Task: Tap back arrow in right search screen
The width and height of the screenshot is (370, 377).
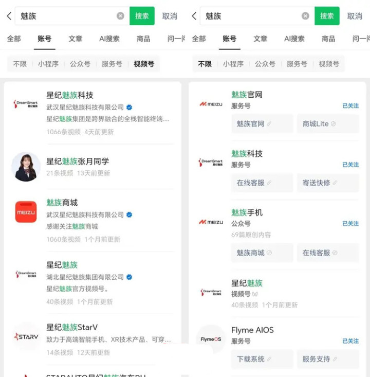Action: (x=194, y=16)
